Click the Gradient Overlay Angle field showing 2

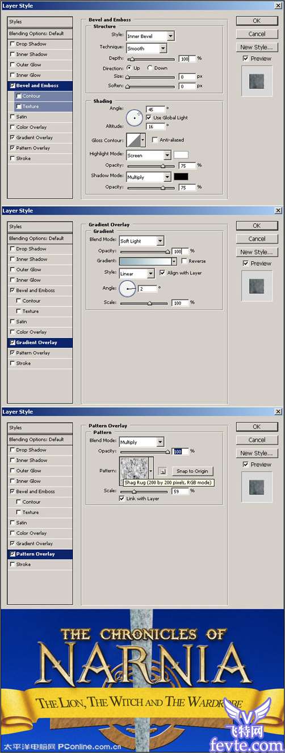coord(147,288)
